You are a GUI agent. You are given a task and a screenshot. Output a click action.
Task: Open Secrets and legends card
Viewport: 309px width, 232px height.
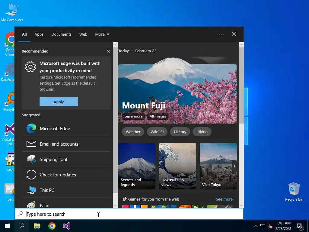coord(137,166)
